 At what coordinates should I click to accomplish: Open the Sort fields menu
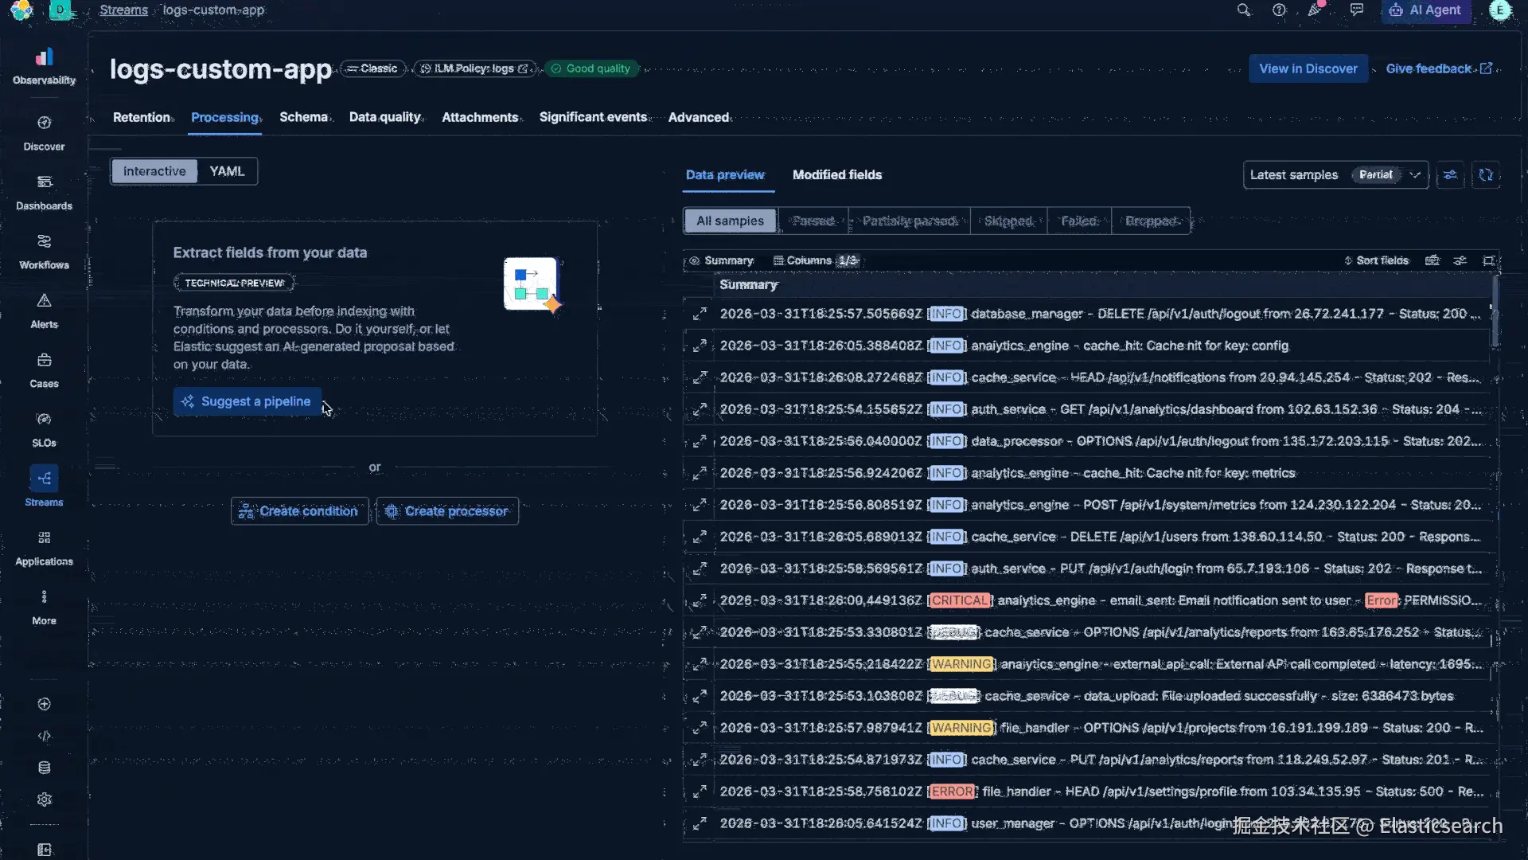click(x=1376, y=260)
